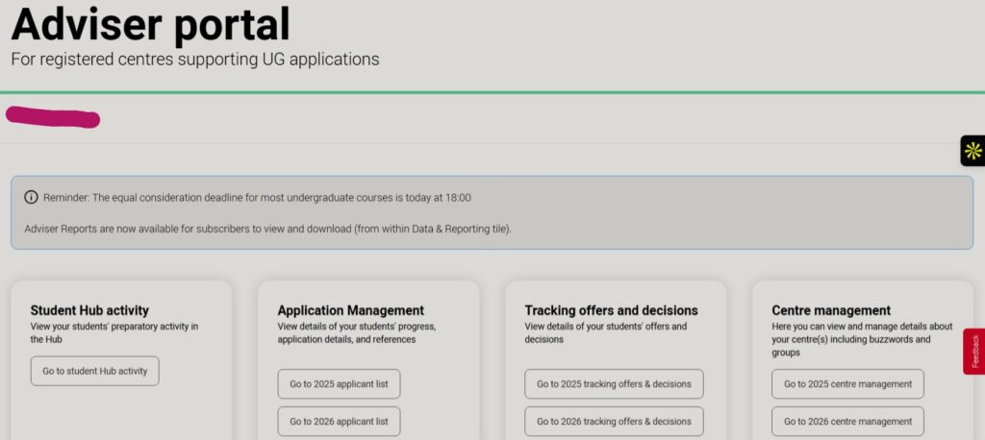Select the Application Management card title

click(x=350, y=310)
